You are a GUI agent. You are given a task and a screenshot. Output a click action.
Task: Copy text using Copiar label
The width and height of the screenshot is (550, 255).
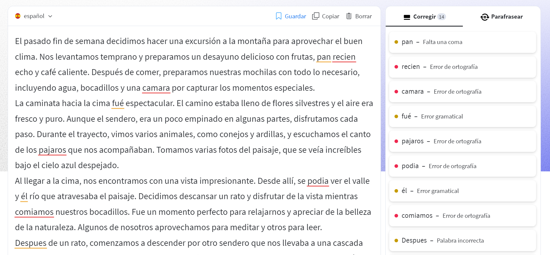pos(331,16)
